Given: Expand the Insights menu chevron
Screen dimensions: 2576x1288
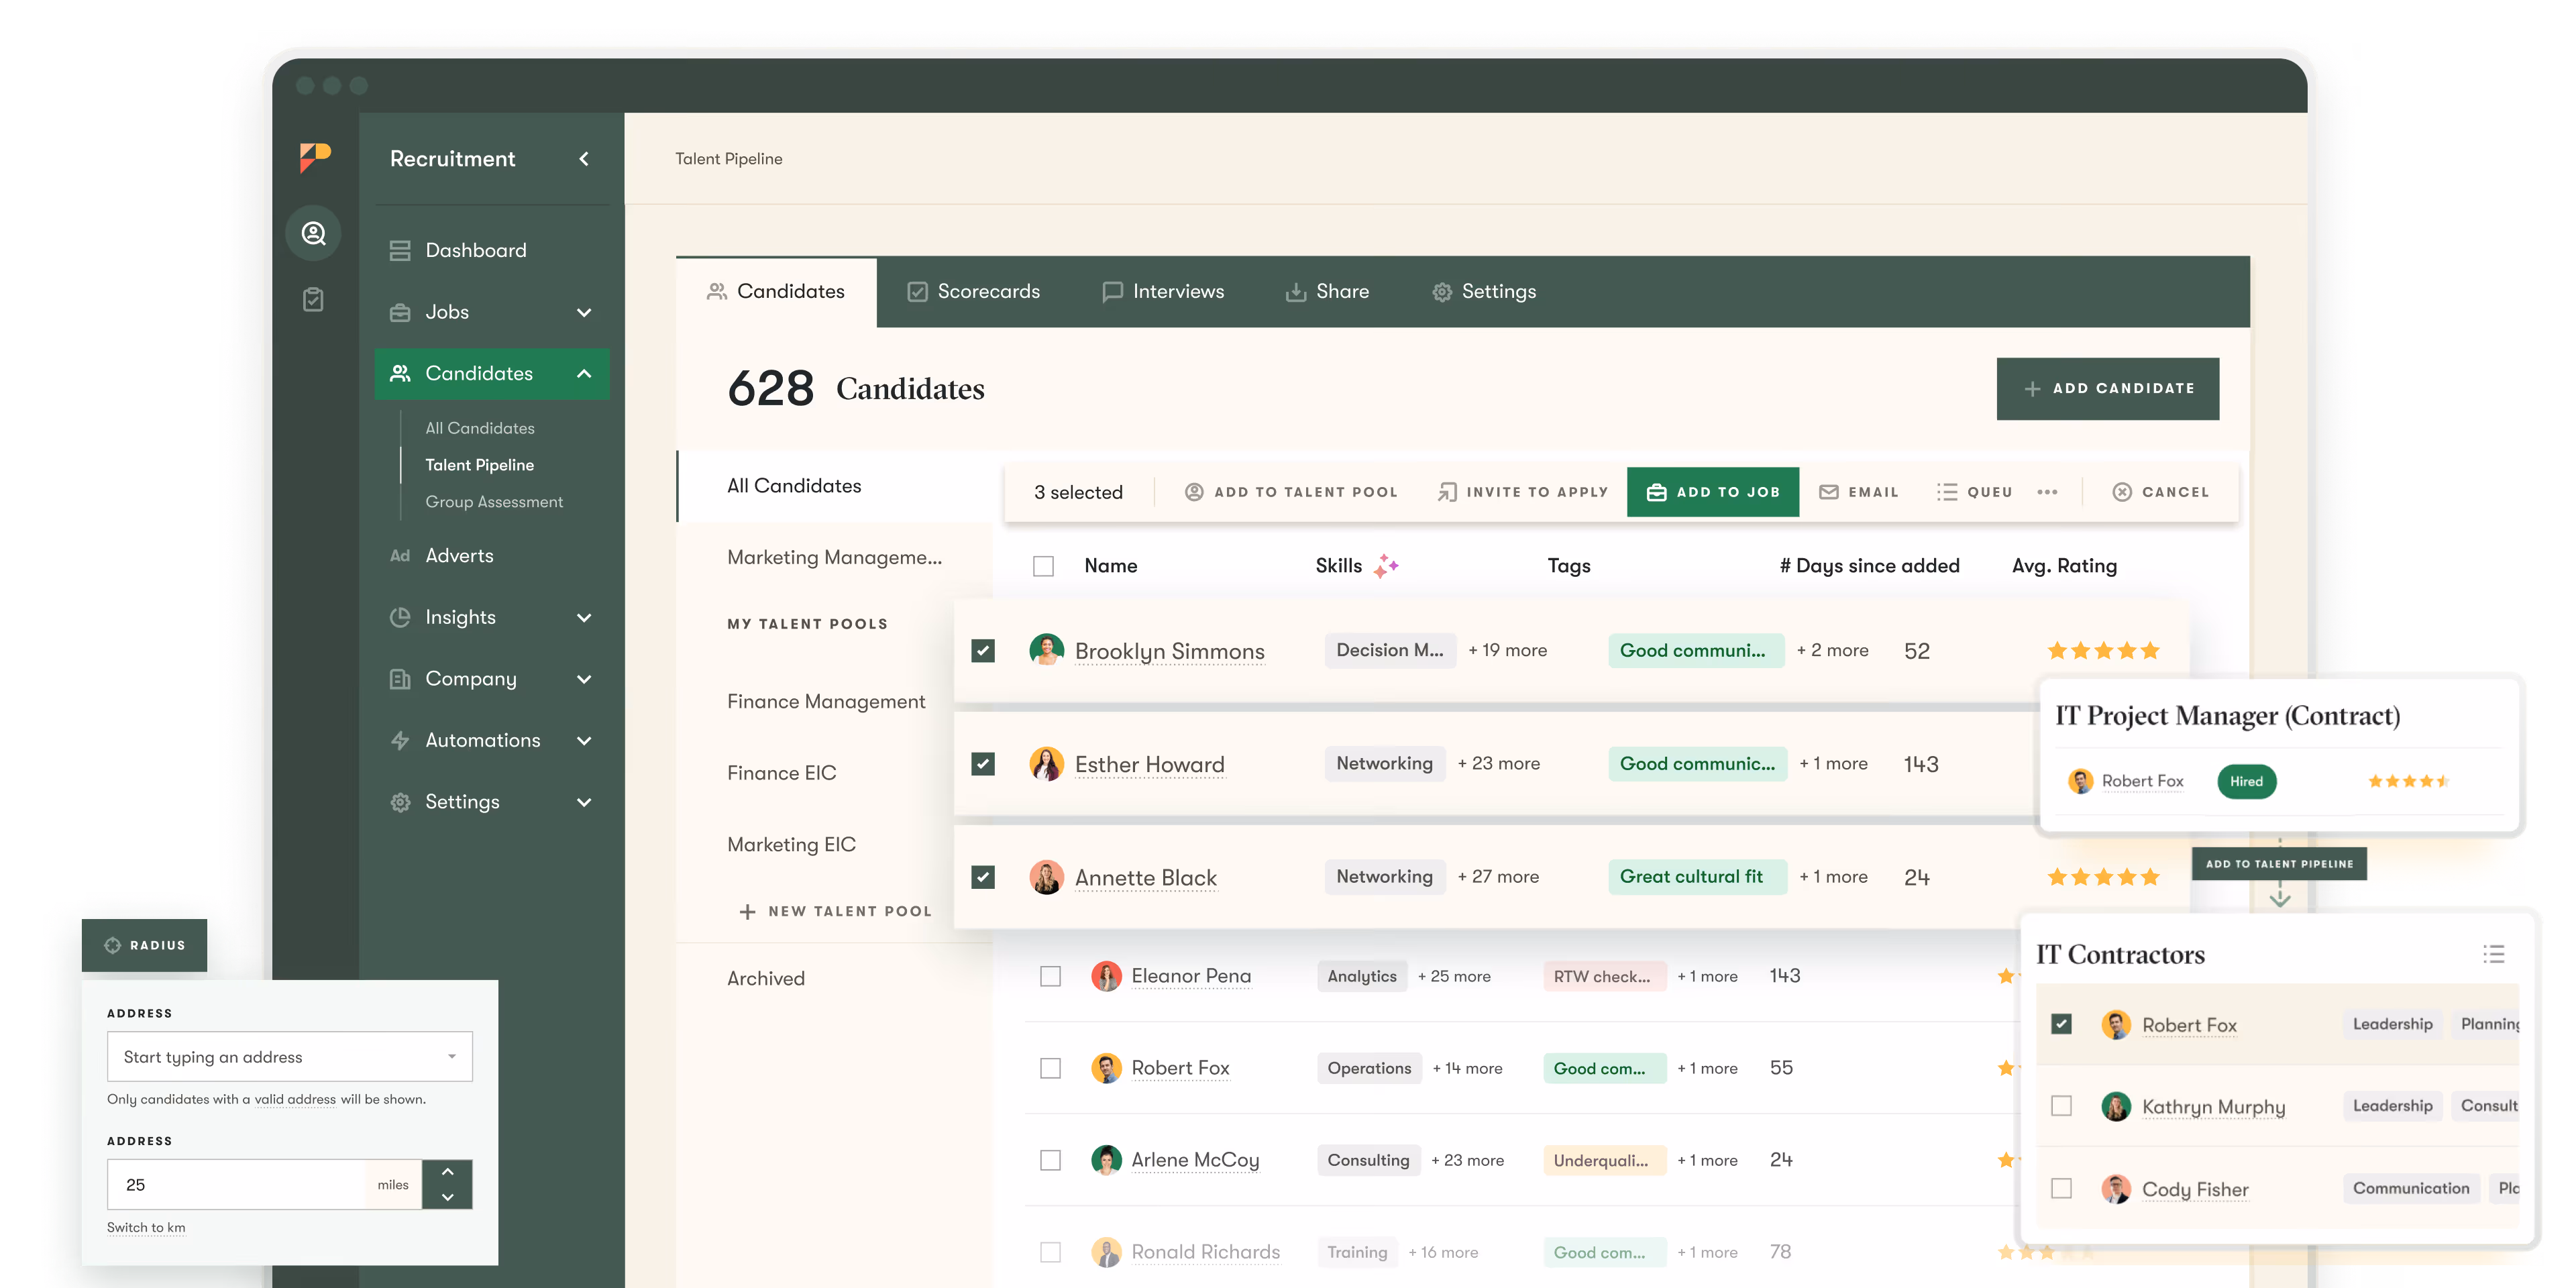Looking at the screenshot, I should click(584, 617).
